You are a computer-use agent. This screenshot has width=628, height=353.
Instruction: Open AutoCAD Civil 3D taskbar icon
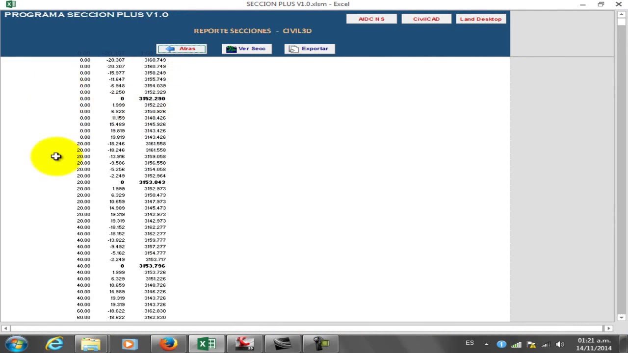point(244,344)
